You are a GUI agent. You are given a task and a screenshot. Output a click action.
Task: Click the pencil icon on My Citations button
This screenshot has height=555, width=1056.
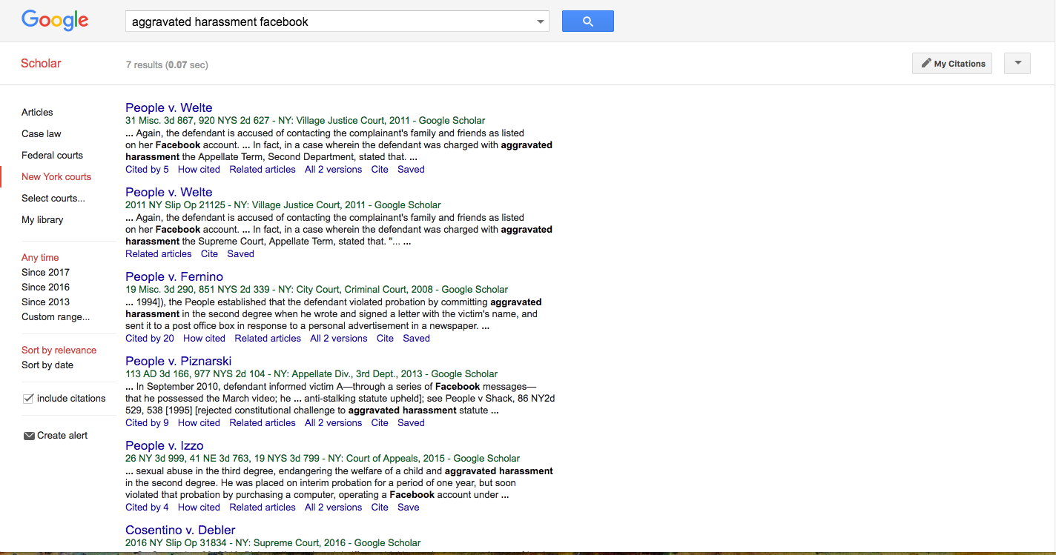coord(928,63)
